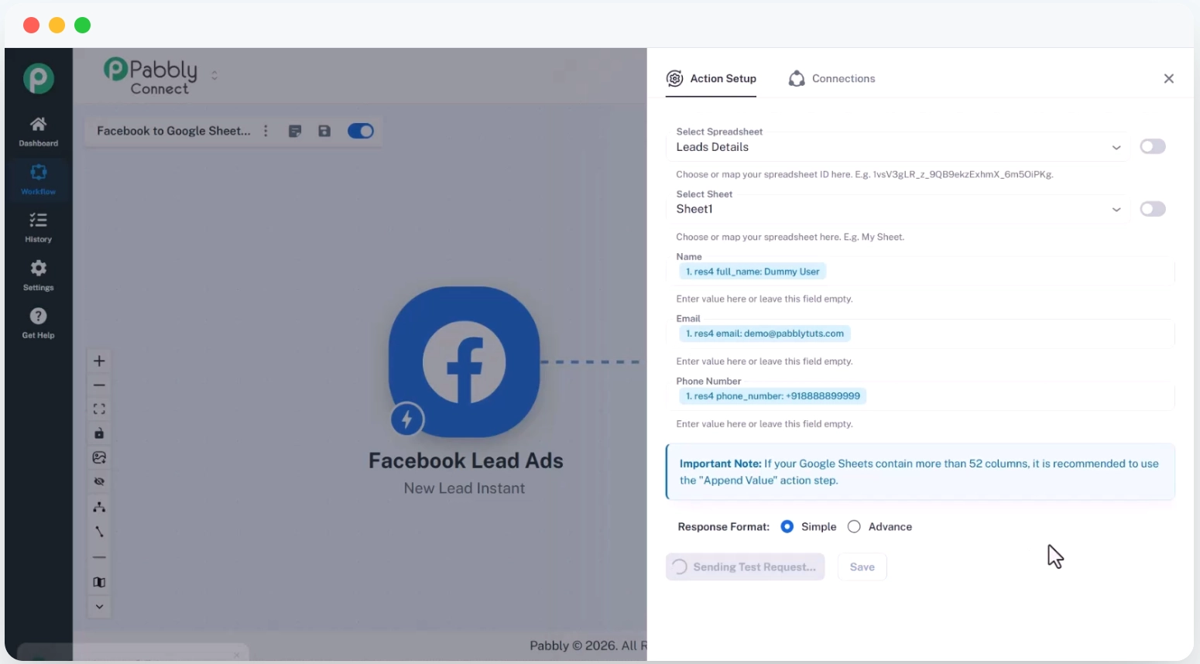This screenshot has width=1200, height=664.
Task: Click the Get Help question icon
Action: tap(38, 316)
